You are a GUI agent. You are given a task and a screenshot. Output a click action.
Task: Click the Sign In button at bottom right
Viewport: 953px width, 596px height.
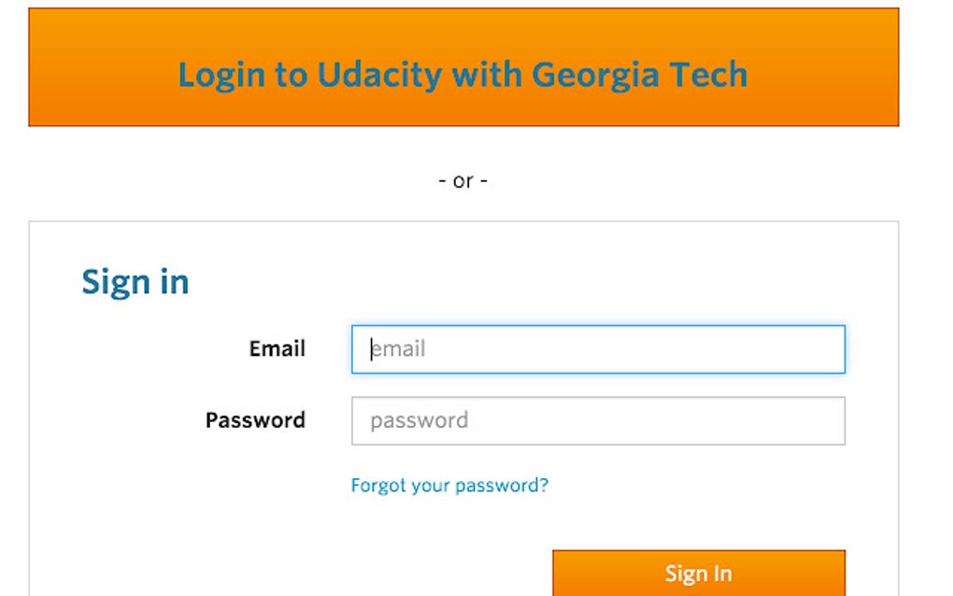[698, 573]
